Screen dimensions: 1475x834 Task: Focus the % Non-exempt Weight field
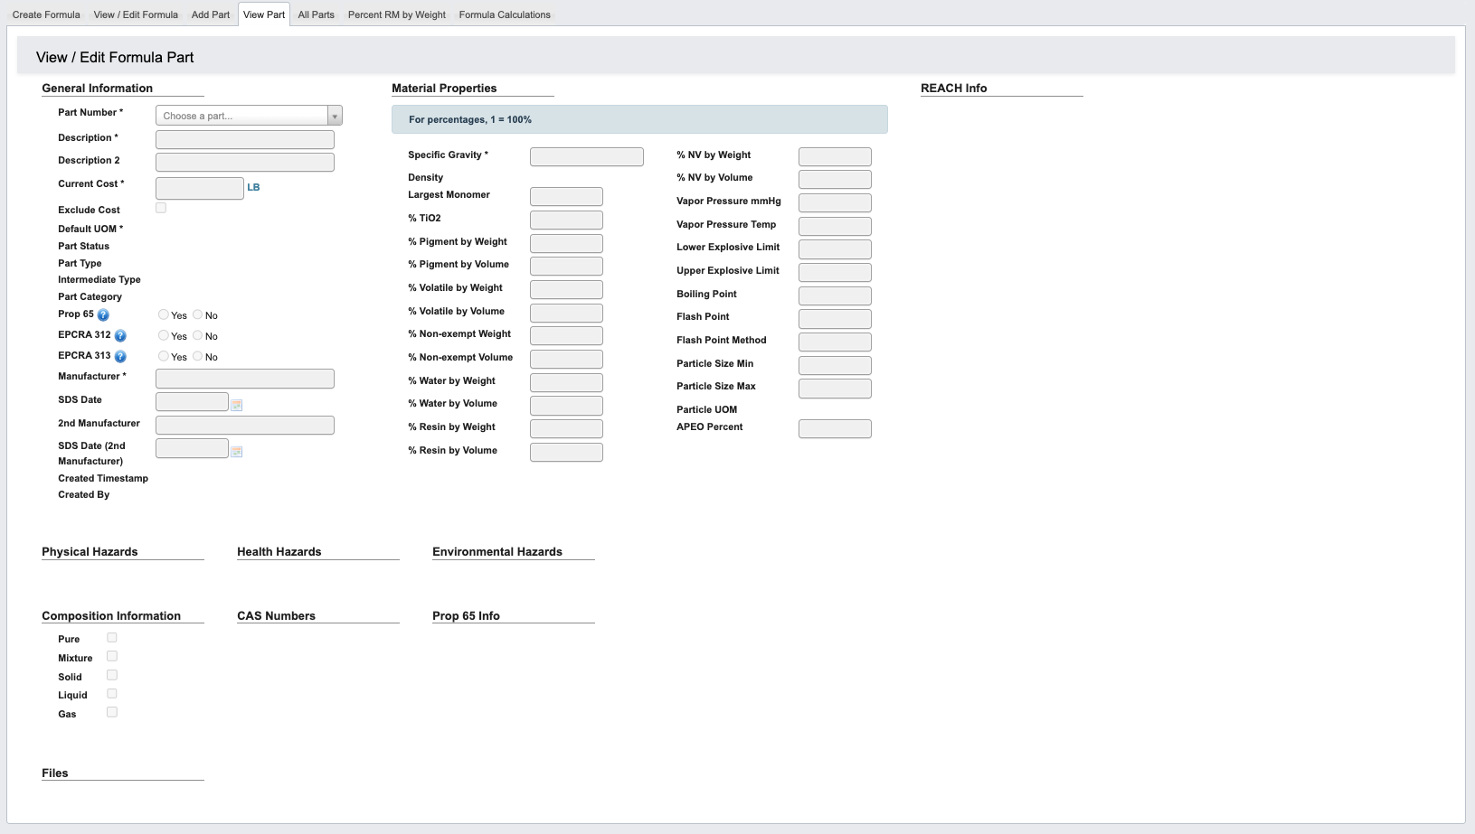(x=566, y=335)
